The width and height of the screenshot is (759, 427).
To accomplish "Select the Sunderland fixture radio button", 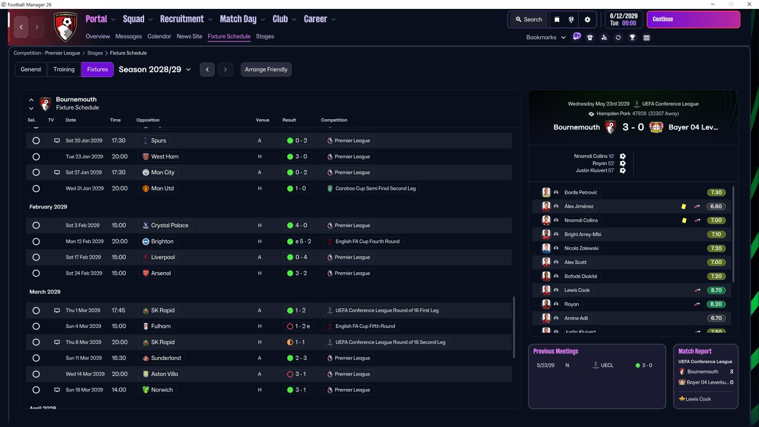I will tap(36, 358).
